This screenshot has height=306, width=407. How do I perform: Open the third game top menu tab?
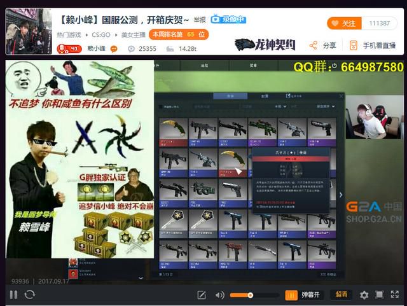(253, 66)
